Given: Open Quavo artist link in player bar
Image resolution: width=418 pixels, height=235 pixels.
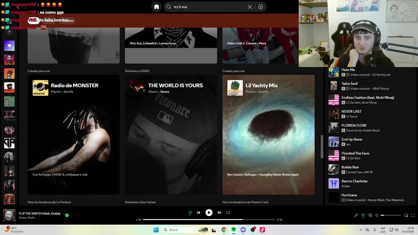Looking at the screenshot, I should pos(23,218).
